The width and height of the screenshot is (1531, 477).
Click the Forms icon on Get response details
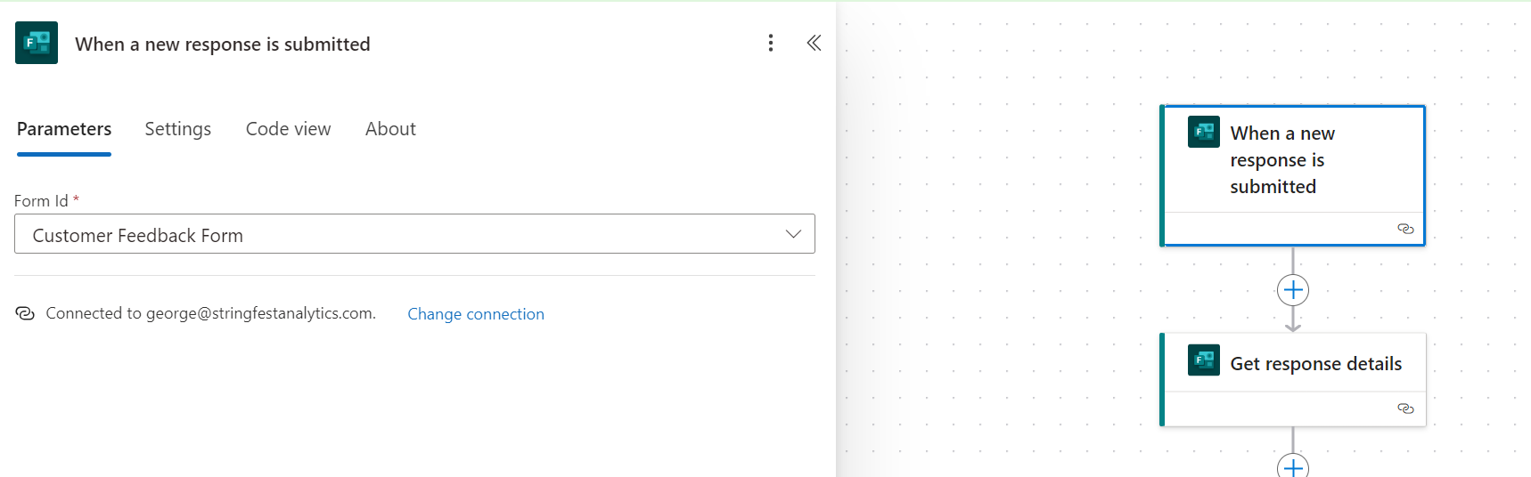1204,360
